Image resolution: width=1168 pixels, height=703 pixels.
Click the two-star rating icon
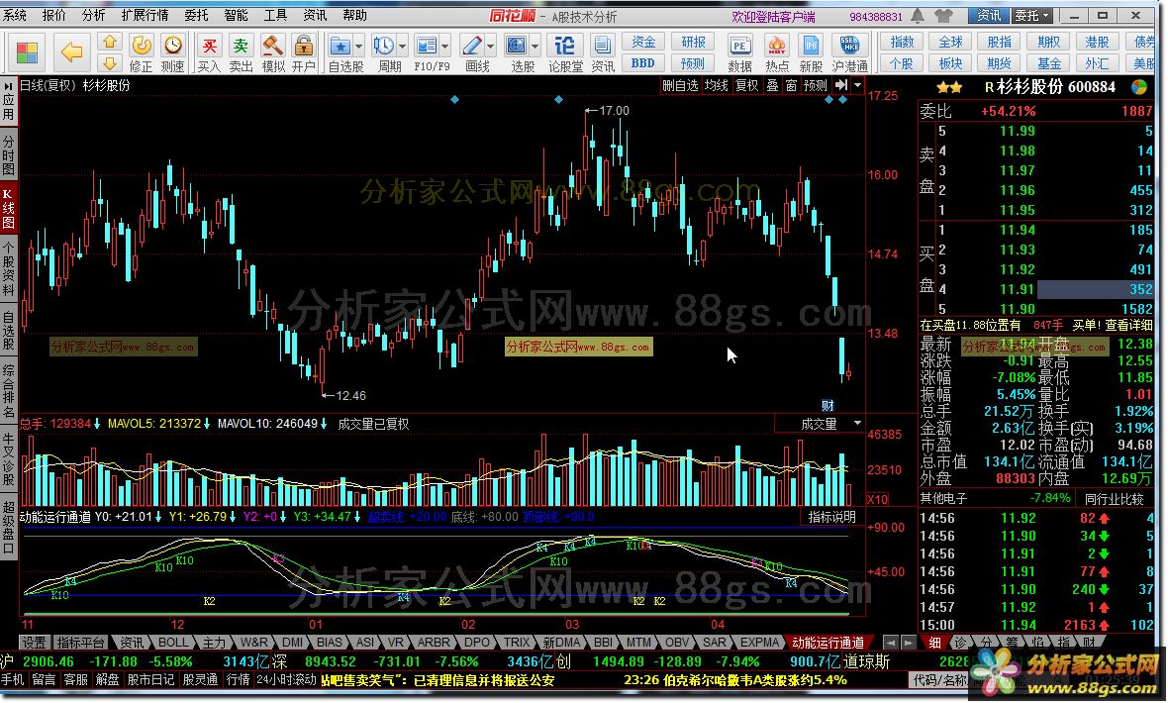pyautogui.click(x=949, y=88)
